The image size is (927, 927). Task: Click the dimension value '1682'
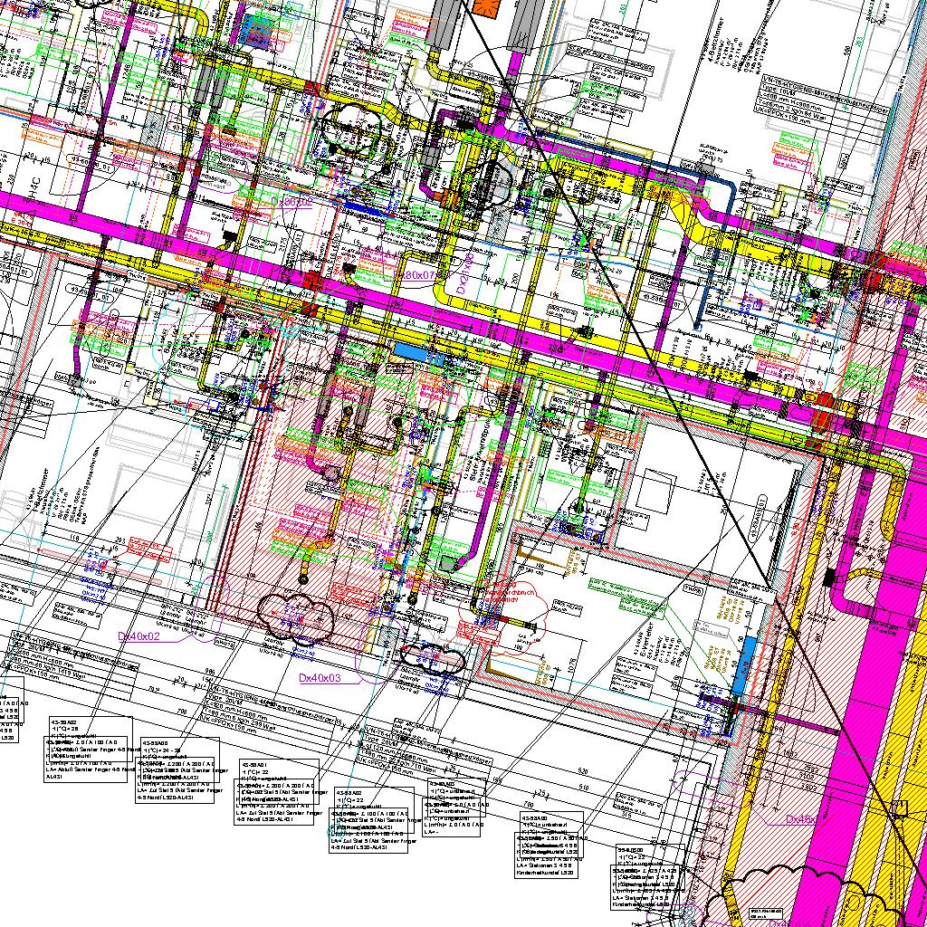pyautogui.click(x=790, y=754)
